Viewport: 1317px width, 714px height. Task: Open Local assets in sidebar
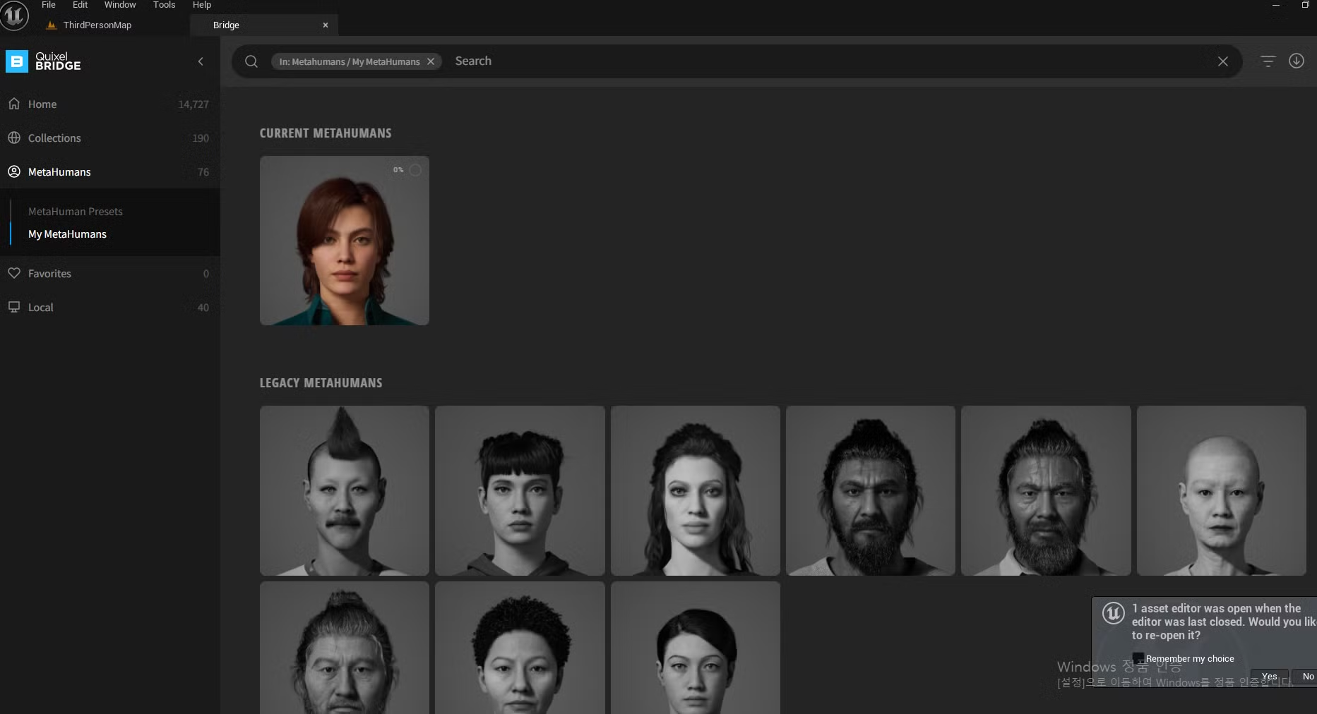[x=110, y=307]
